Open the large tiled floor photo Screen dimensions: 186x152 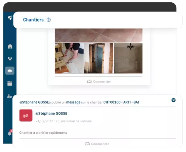pyautogui.click(x=99, y=35)
